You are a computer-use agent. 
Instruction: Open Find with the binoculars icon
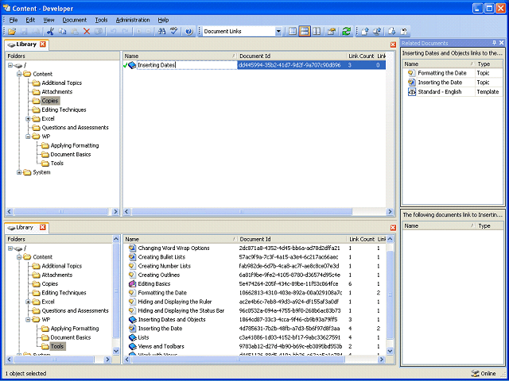click(161, 32)
